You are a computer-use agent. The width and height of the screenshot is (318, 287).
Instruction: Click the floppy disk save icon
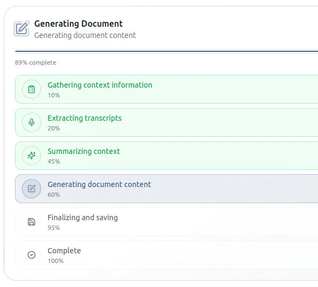(x=32, y=222)
